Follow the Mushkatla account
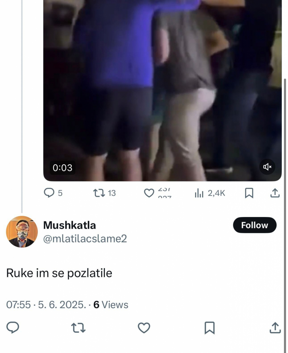288x353 pixels. (x=254, y=225)
